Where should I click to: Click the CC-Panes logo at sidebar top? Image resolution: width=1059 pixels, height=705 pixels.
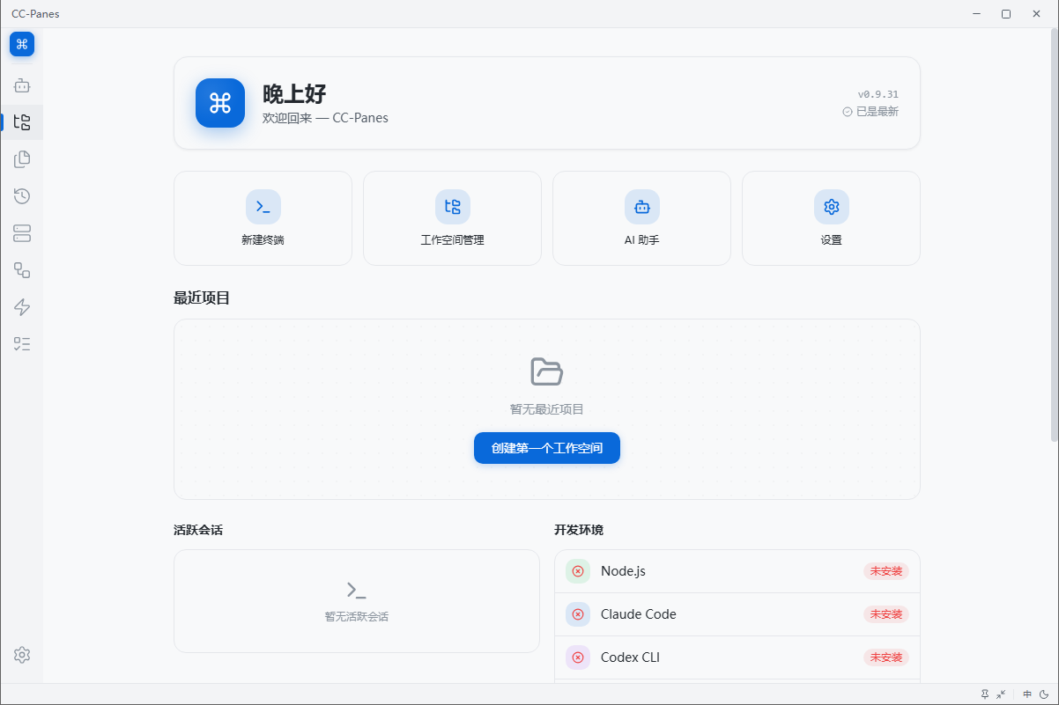(x=22, y=43)
